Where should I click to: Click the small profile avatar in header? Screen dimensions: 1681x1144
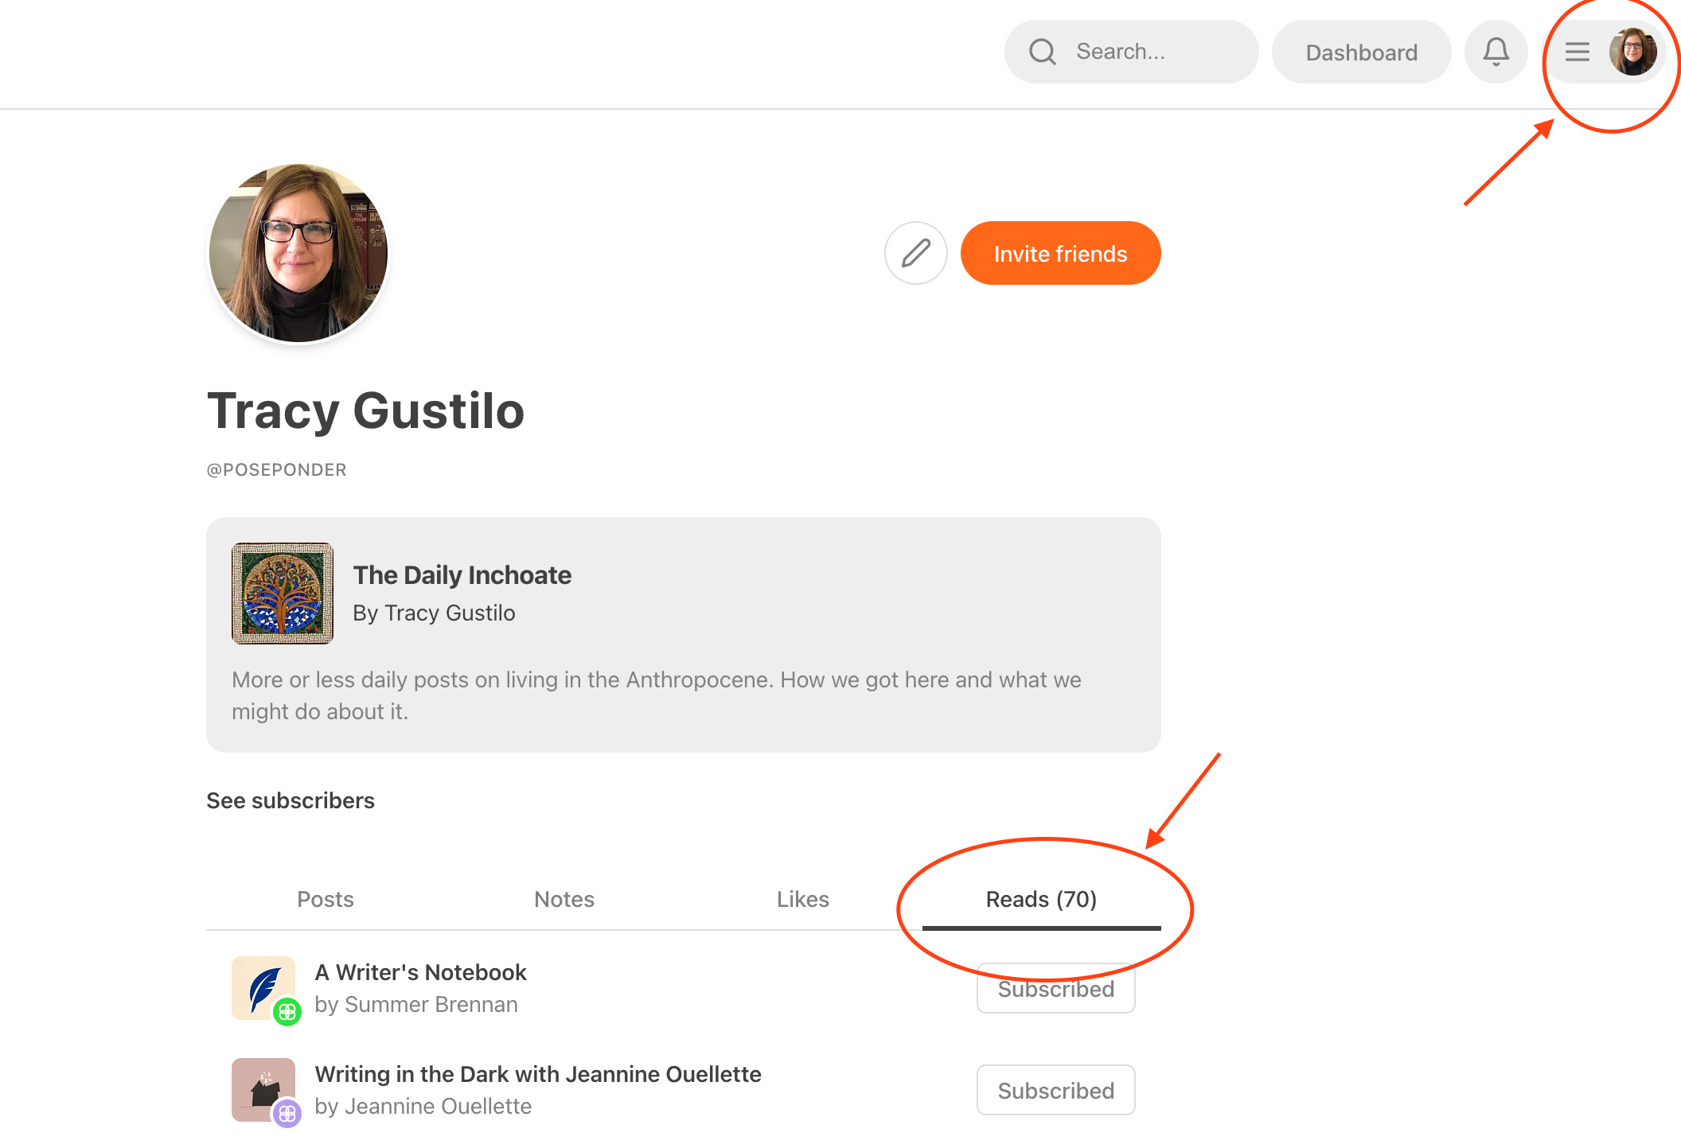coord(1632,53)
